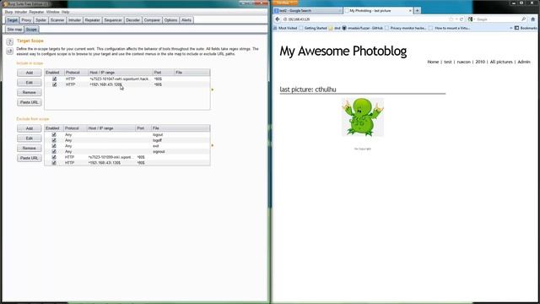Click the restore defaults icon below help
The width and height of the screenshot is (540, 304).
pyautogui.click(x=9, y=52)
